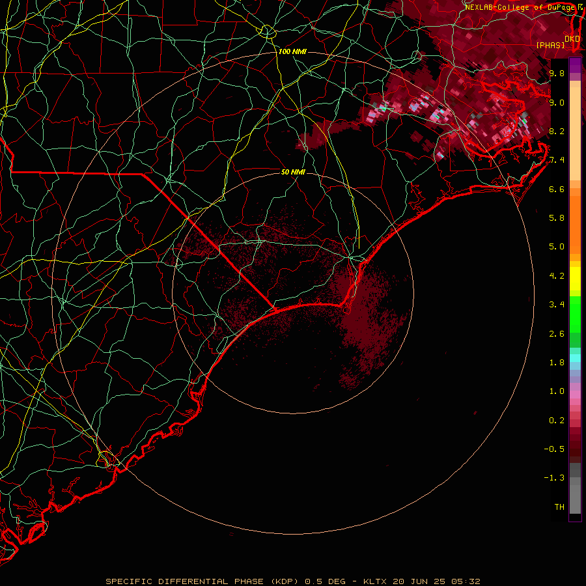Click the -1.3 scale value
The image size is (586, 586).
point(554,478)
